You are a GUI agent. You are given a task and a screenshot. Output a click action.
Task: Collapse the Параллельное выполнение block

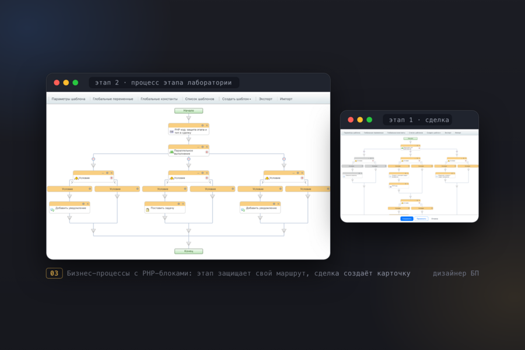(198, 146)
